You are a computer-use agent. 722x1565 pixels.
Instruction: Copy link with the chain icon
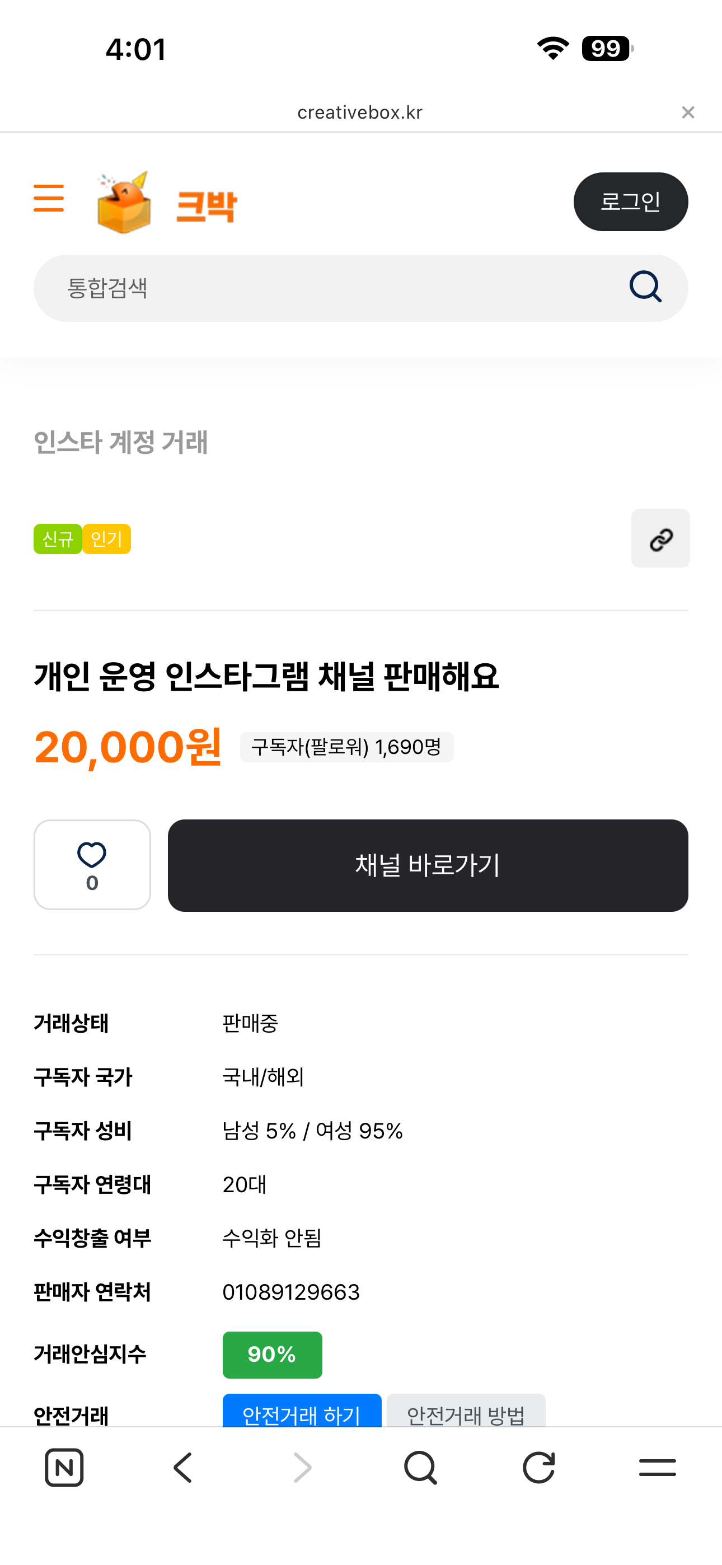click(x=660, y=538)
